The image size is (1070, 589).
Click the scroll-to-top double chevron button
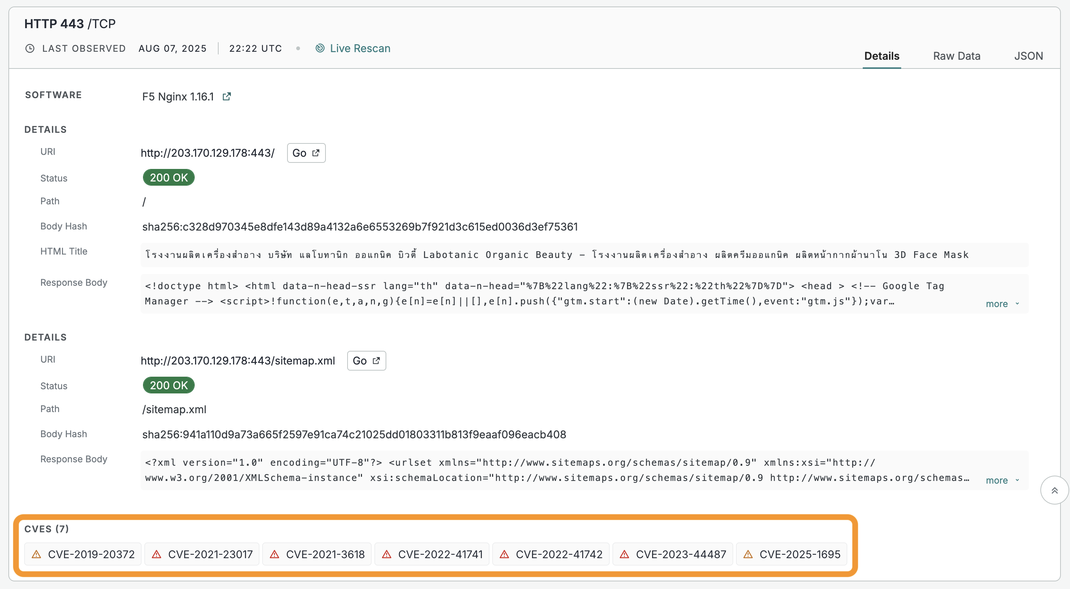1054,490
